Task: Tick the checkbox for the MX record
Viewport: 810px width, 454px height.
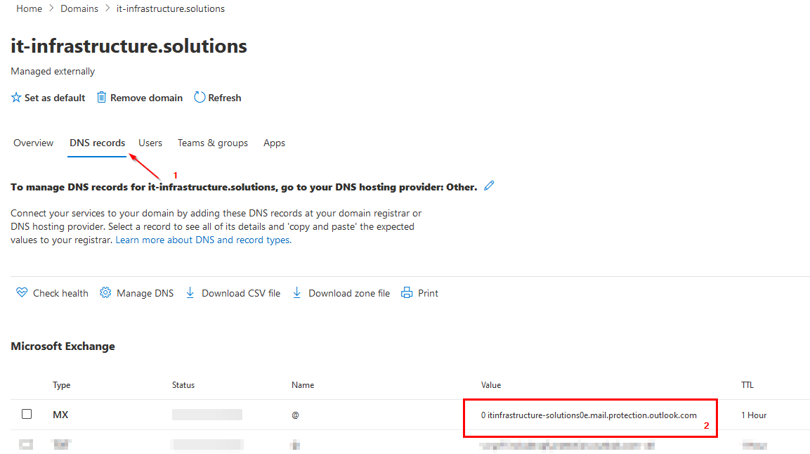Action: (x=27, y=414)
